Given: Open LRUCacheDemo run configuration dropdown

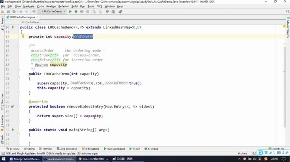Looking at the screenshot, I should point(52,12).
